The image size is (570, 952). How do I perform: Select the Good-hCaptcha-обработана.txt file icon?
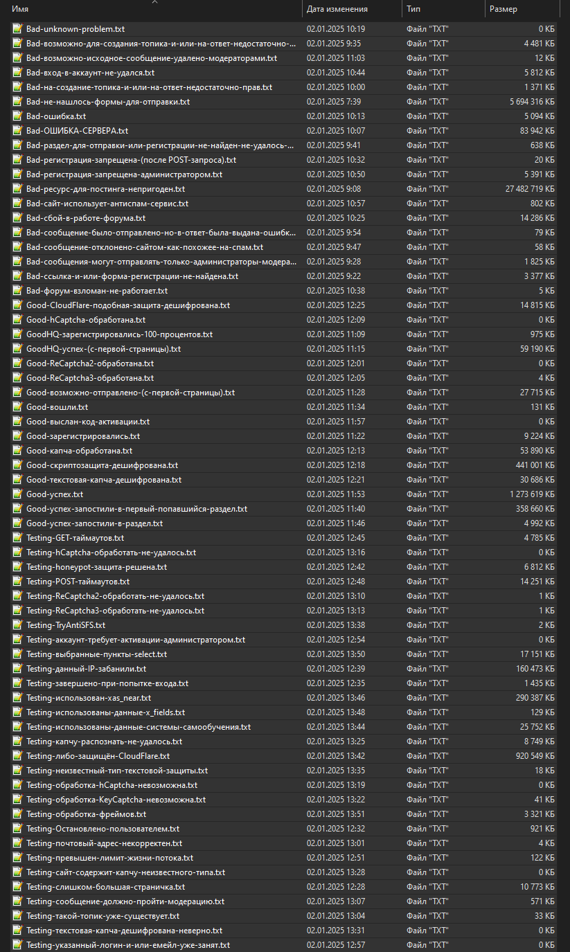pos(17,320)
